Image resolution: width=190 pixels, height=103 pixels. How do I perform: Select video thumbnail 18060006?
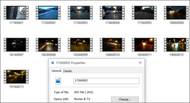176,13
